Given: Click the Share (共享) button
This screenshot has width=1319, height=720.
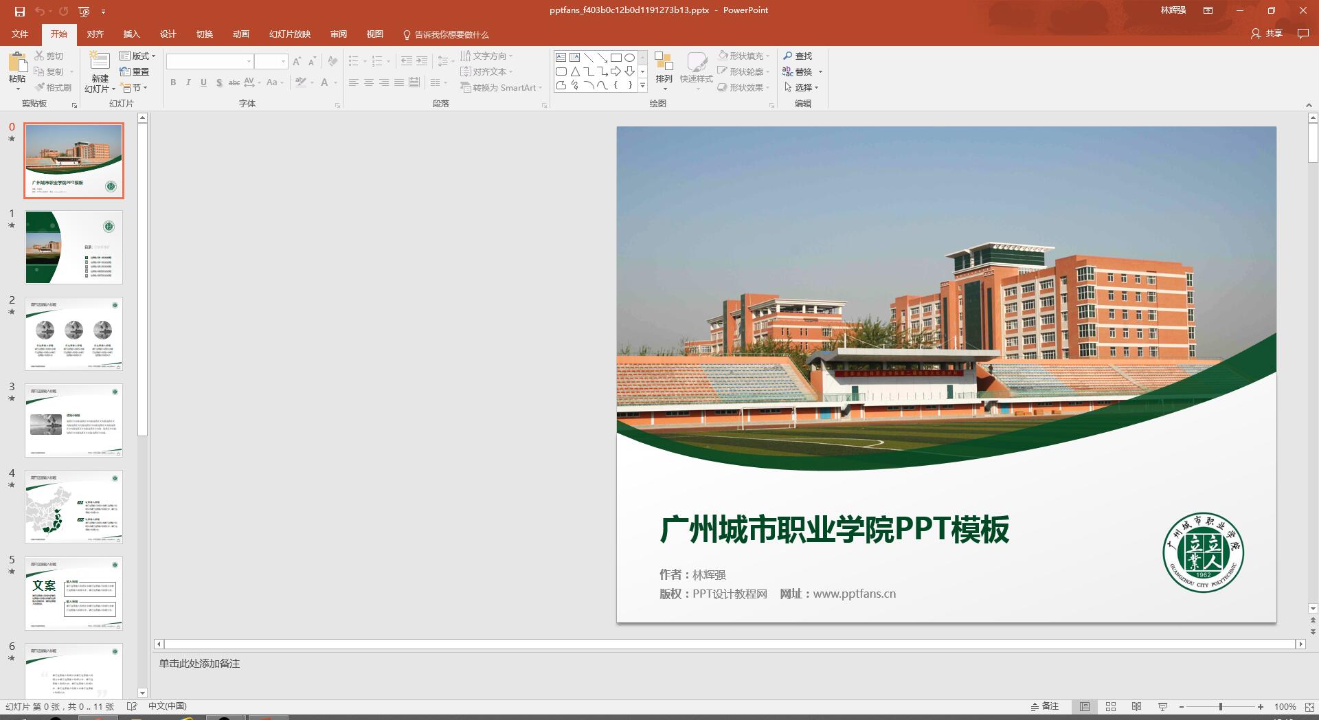Looking at the screenshot, I should click(x=1267, y=34).
